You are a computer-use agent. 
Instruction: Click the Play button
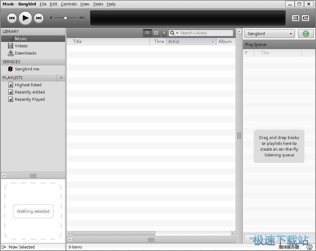(25, 18)
